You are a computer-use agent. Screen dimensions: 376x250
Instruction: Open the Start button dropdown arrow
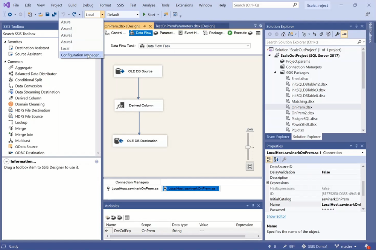(158, 15)
